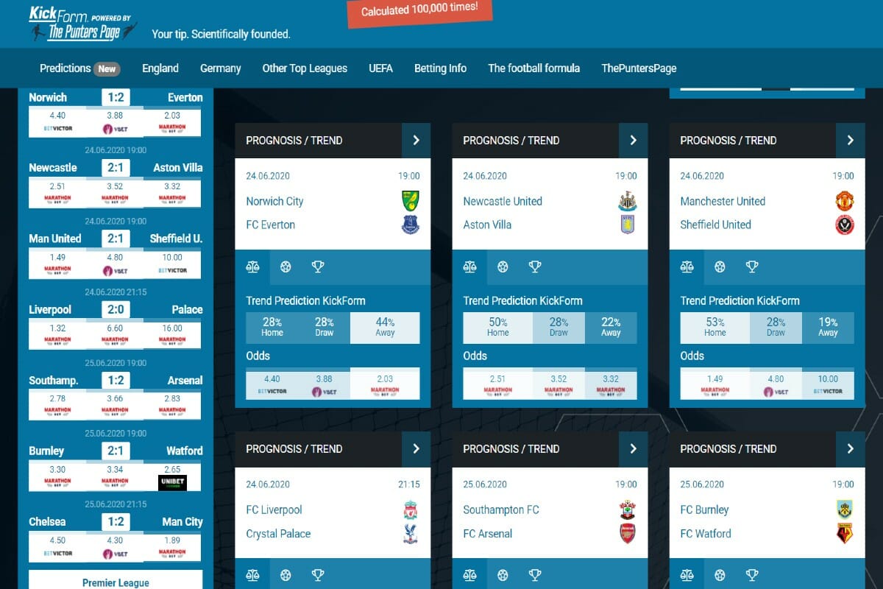Image resolution: width=883 pixels, height=589 pixels.
Task: Go to The football formula page
Action: click(x=534, y=68)
